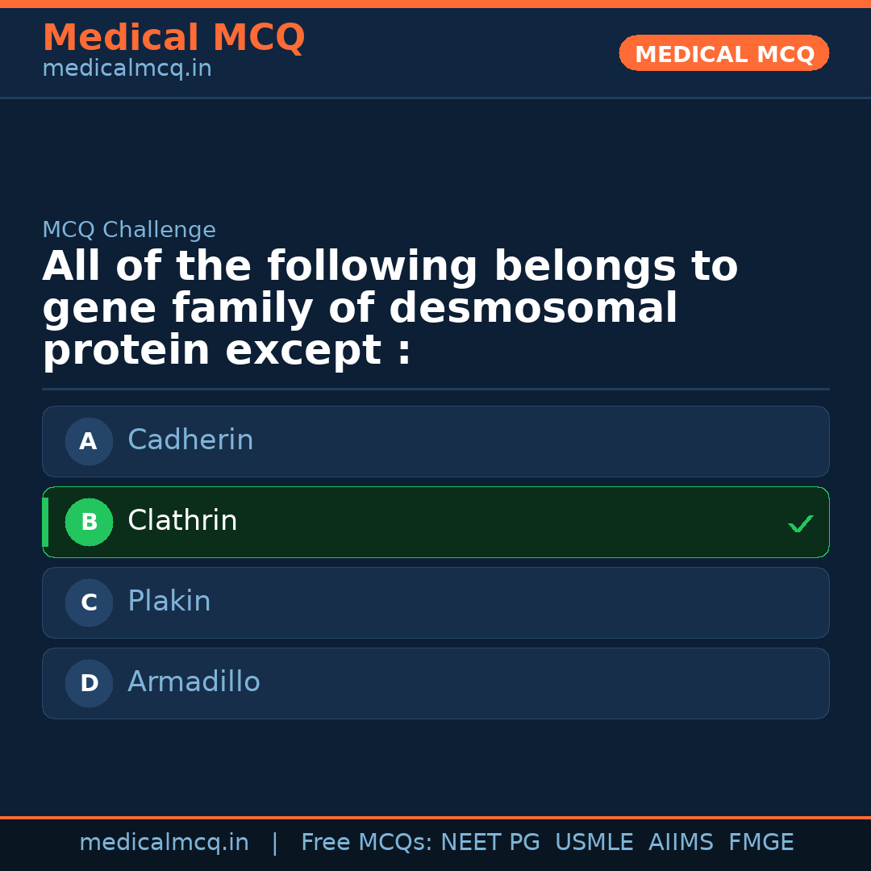
Task: Click the FMGE footer label
Action: (761, 841)
